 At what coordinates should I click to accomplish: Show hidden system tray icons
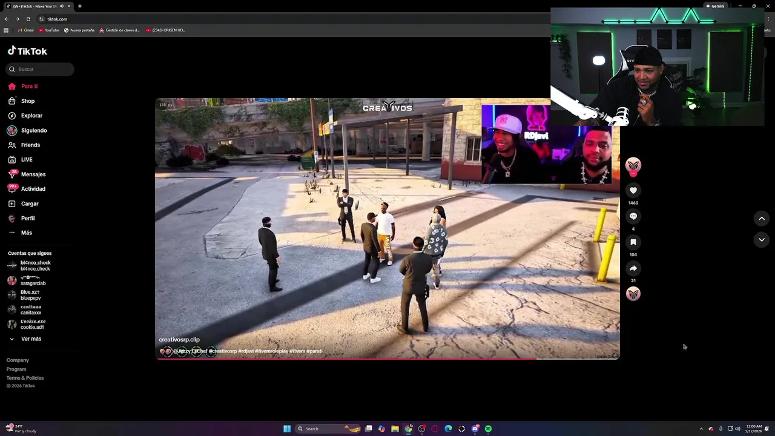click(701, 429)
